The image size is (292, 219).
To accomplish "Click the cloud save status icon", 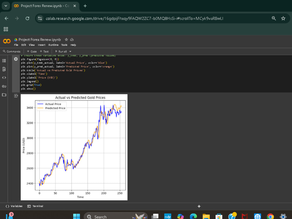I will (72, 39).
